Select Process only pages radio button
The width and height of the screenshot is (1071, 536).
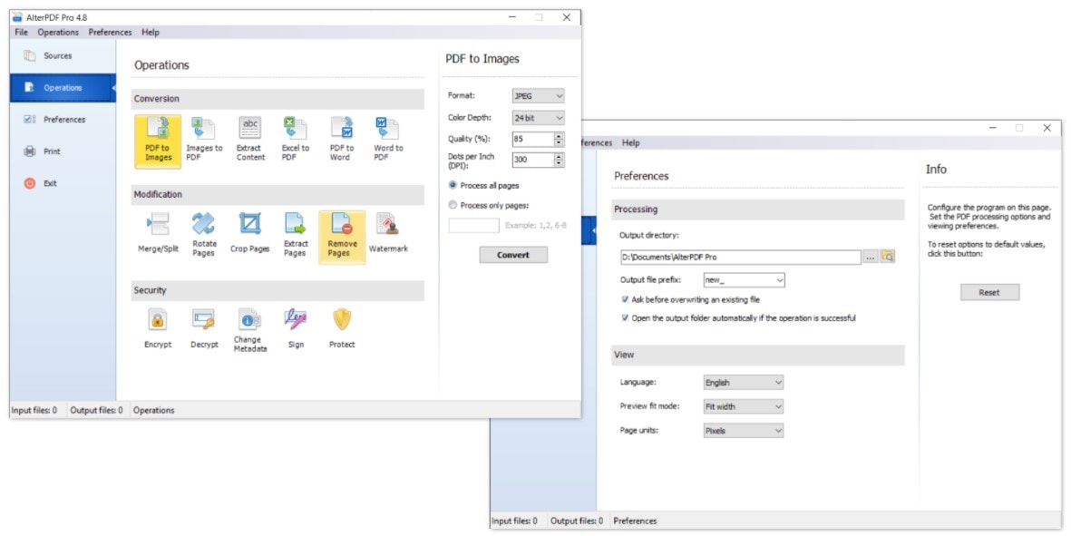click(x=453, y=205)
